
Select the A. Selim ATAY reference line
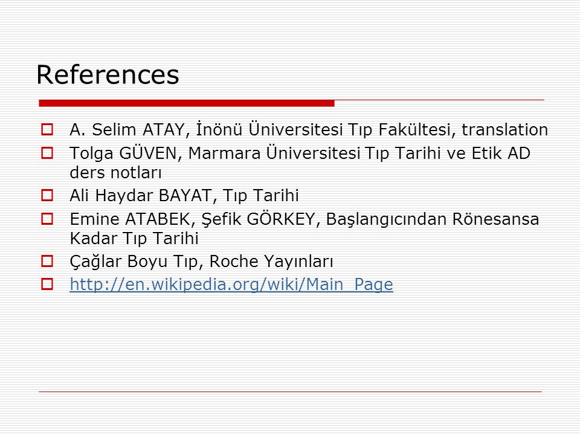[309, 129]
